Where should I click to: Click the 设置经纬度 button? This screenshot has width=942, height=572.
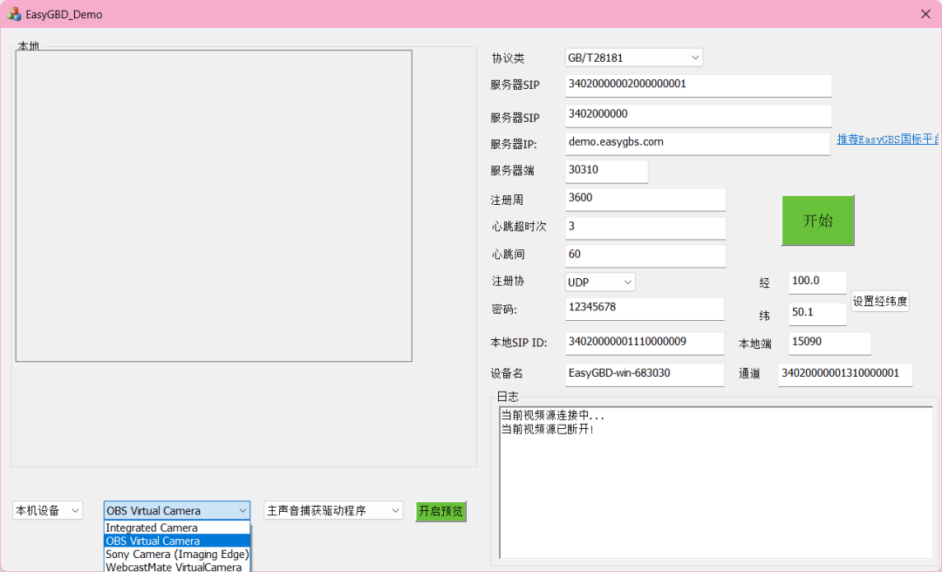[x=880, y=301]
